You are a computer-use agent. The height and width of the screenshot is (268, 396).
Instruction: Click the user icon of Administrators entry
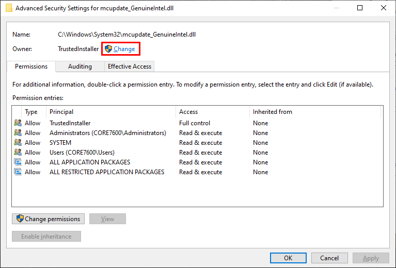click(x=18, y=132)
